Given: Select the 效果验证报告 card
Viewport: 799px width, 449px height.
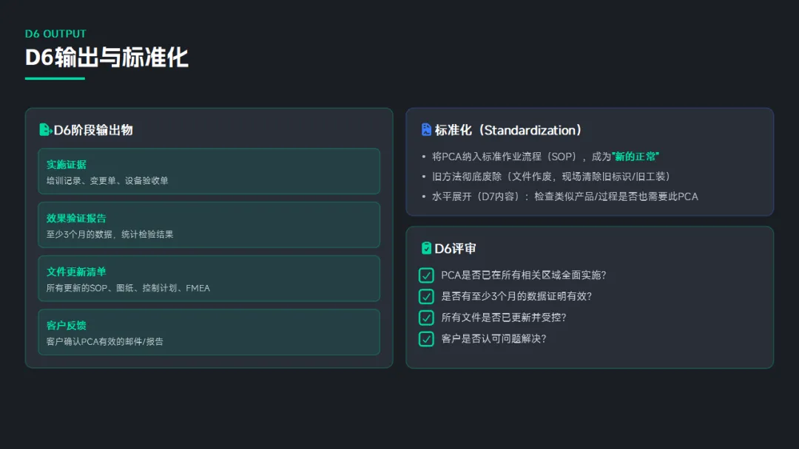Looking at the screenshot, I should (x=209, y=225).
